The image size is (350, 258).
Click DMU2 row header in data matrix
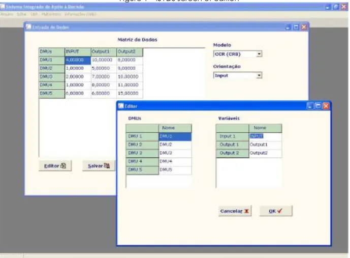click(52, 69)
